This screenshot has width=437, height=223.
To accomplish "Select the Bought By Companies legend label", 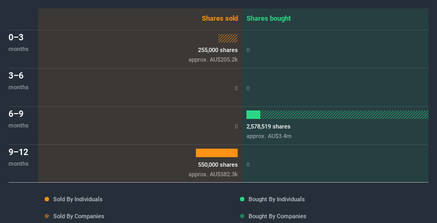I will pos(277,216).
